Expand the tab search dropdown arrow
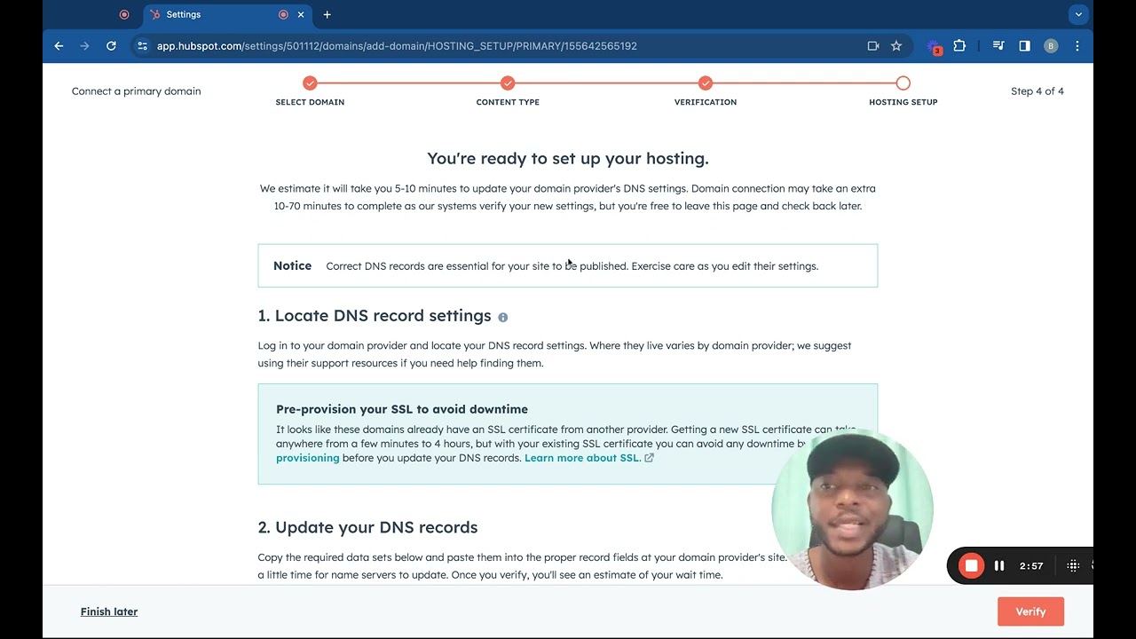Screen dimensions: 1136x639 pos(1078,14)
